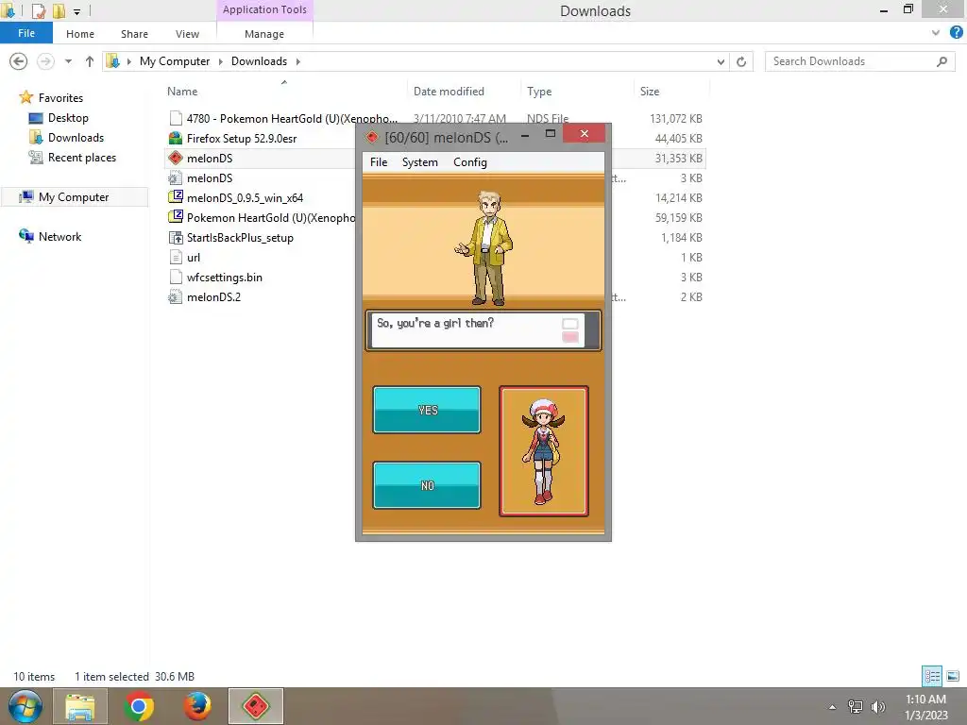Launch Chrome from the taskbar
The width and height of the screenshot is (967, 725).
pyautogui.click(x=139, y=706)
